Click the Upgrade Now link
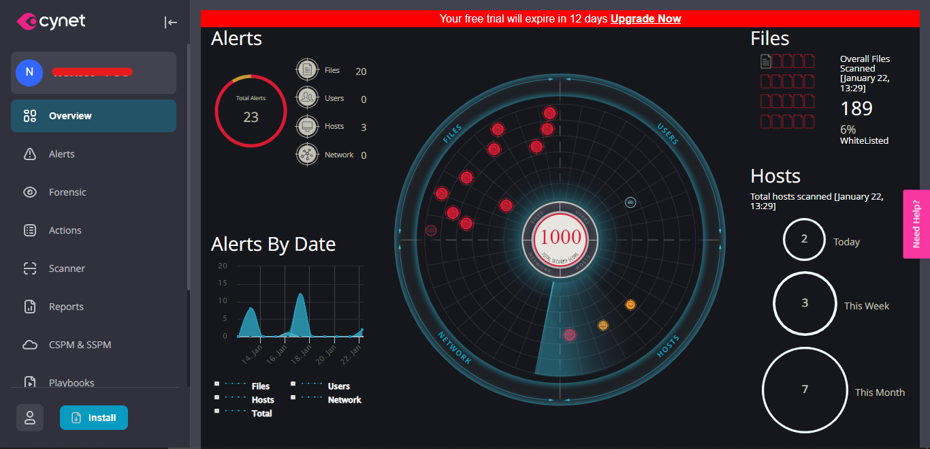 click(645, 18)
